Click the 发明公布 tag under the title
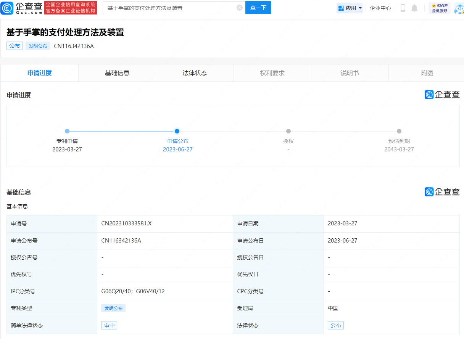This screenshot has height=339, width=464. click(x=38, y=46)
